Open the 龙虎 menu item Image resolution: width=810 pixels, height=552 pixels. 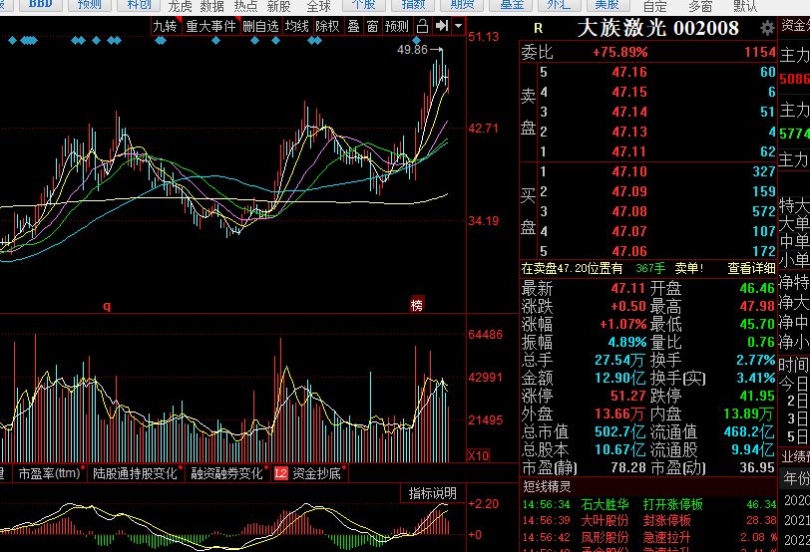click(180, 6)
